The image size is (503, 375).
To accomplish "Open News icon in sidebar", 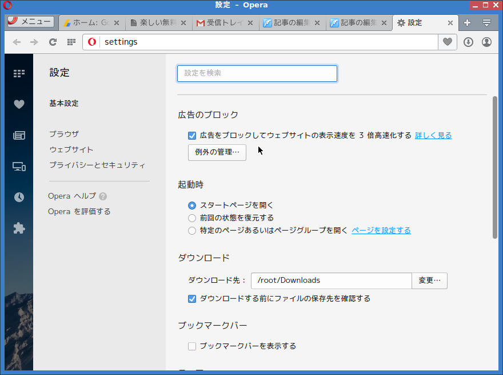I will click(19, 135).
